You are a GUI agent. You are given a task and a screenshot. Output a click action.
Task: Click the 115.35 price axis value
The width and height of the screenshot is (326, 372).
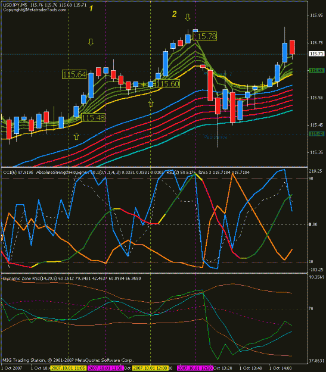[316, 152]
